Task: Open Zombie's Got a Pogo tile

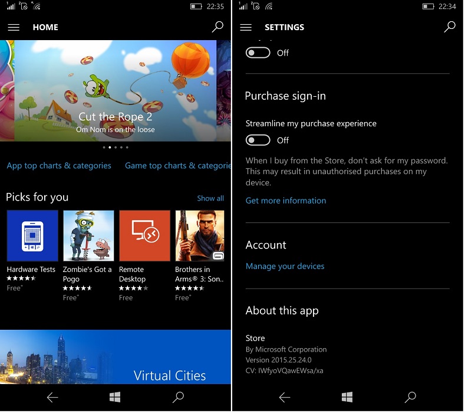Action: (x=88, y=237)
